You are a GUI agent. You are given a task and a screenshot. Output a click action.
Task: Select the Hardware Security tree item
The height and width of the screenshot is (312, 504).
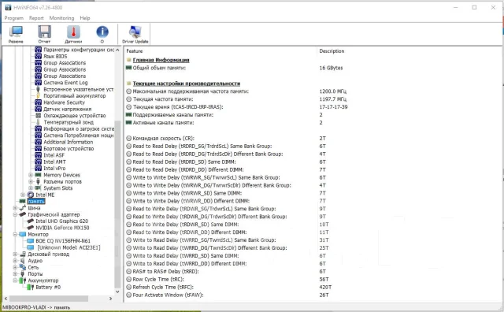coord(65,102)
